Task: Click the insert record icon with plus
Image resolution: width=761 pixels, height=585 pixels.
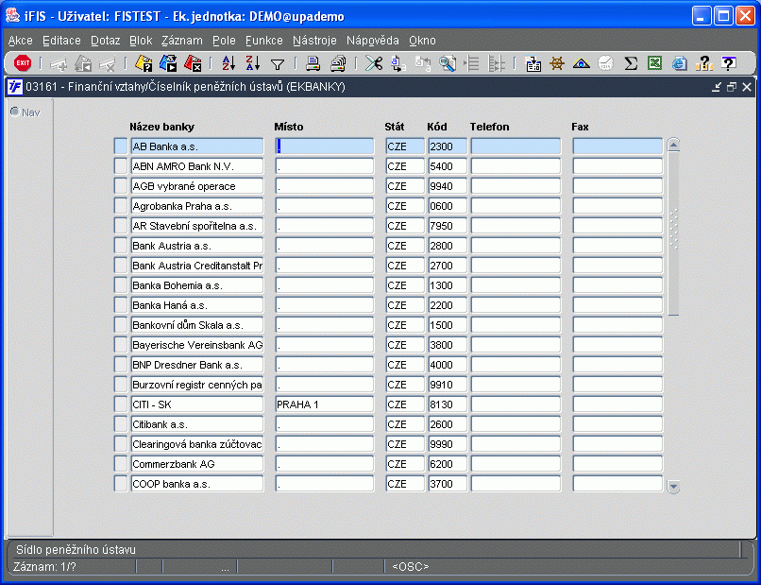Action: click(x=59, y=63)
